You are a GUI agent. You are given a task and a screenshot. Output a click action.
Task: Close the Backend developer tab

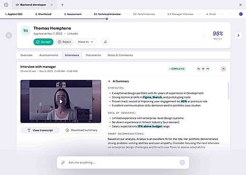coord(52,5)
